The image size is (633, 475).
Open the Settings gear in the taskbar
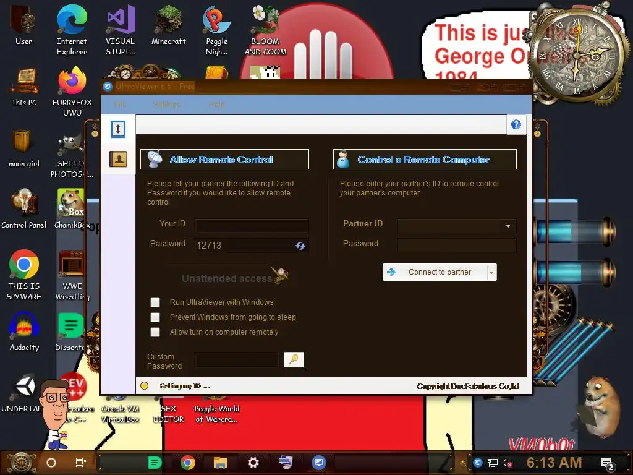[253, 463]
